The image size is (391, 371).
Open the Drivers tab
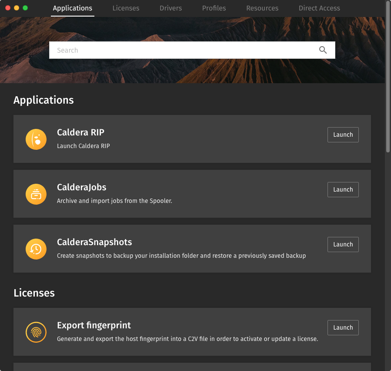171,8
